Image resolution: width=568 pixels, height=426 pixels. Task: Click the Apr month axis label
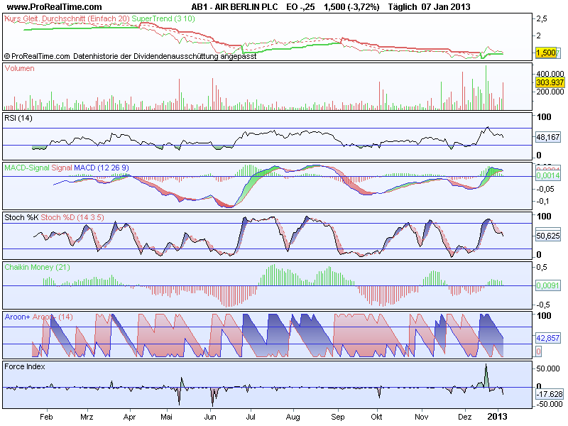tap(129, 417)
